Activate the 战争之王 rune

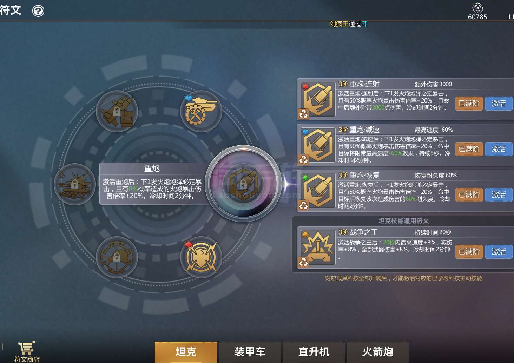(x=499, y=252)
